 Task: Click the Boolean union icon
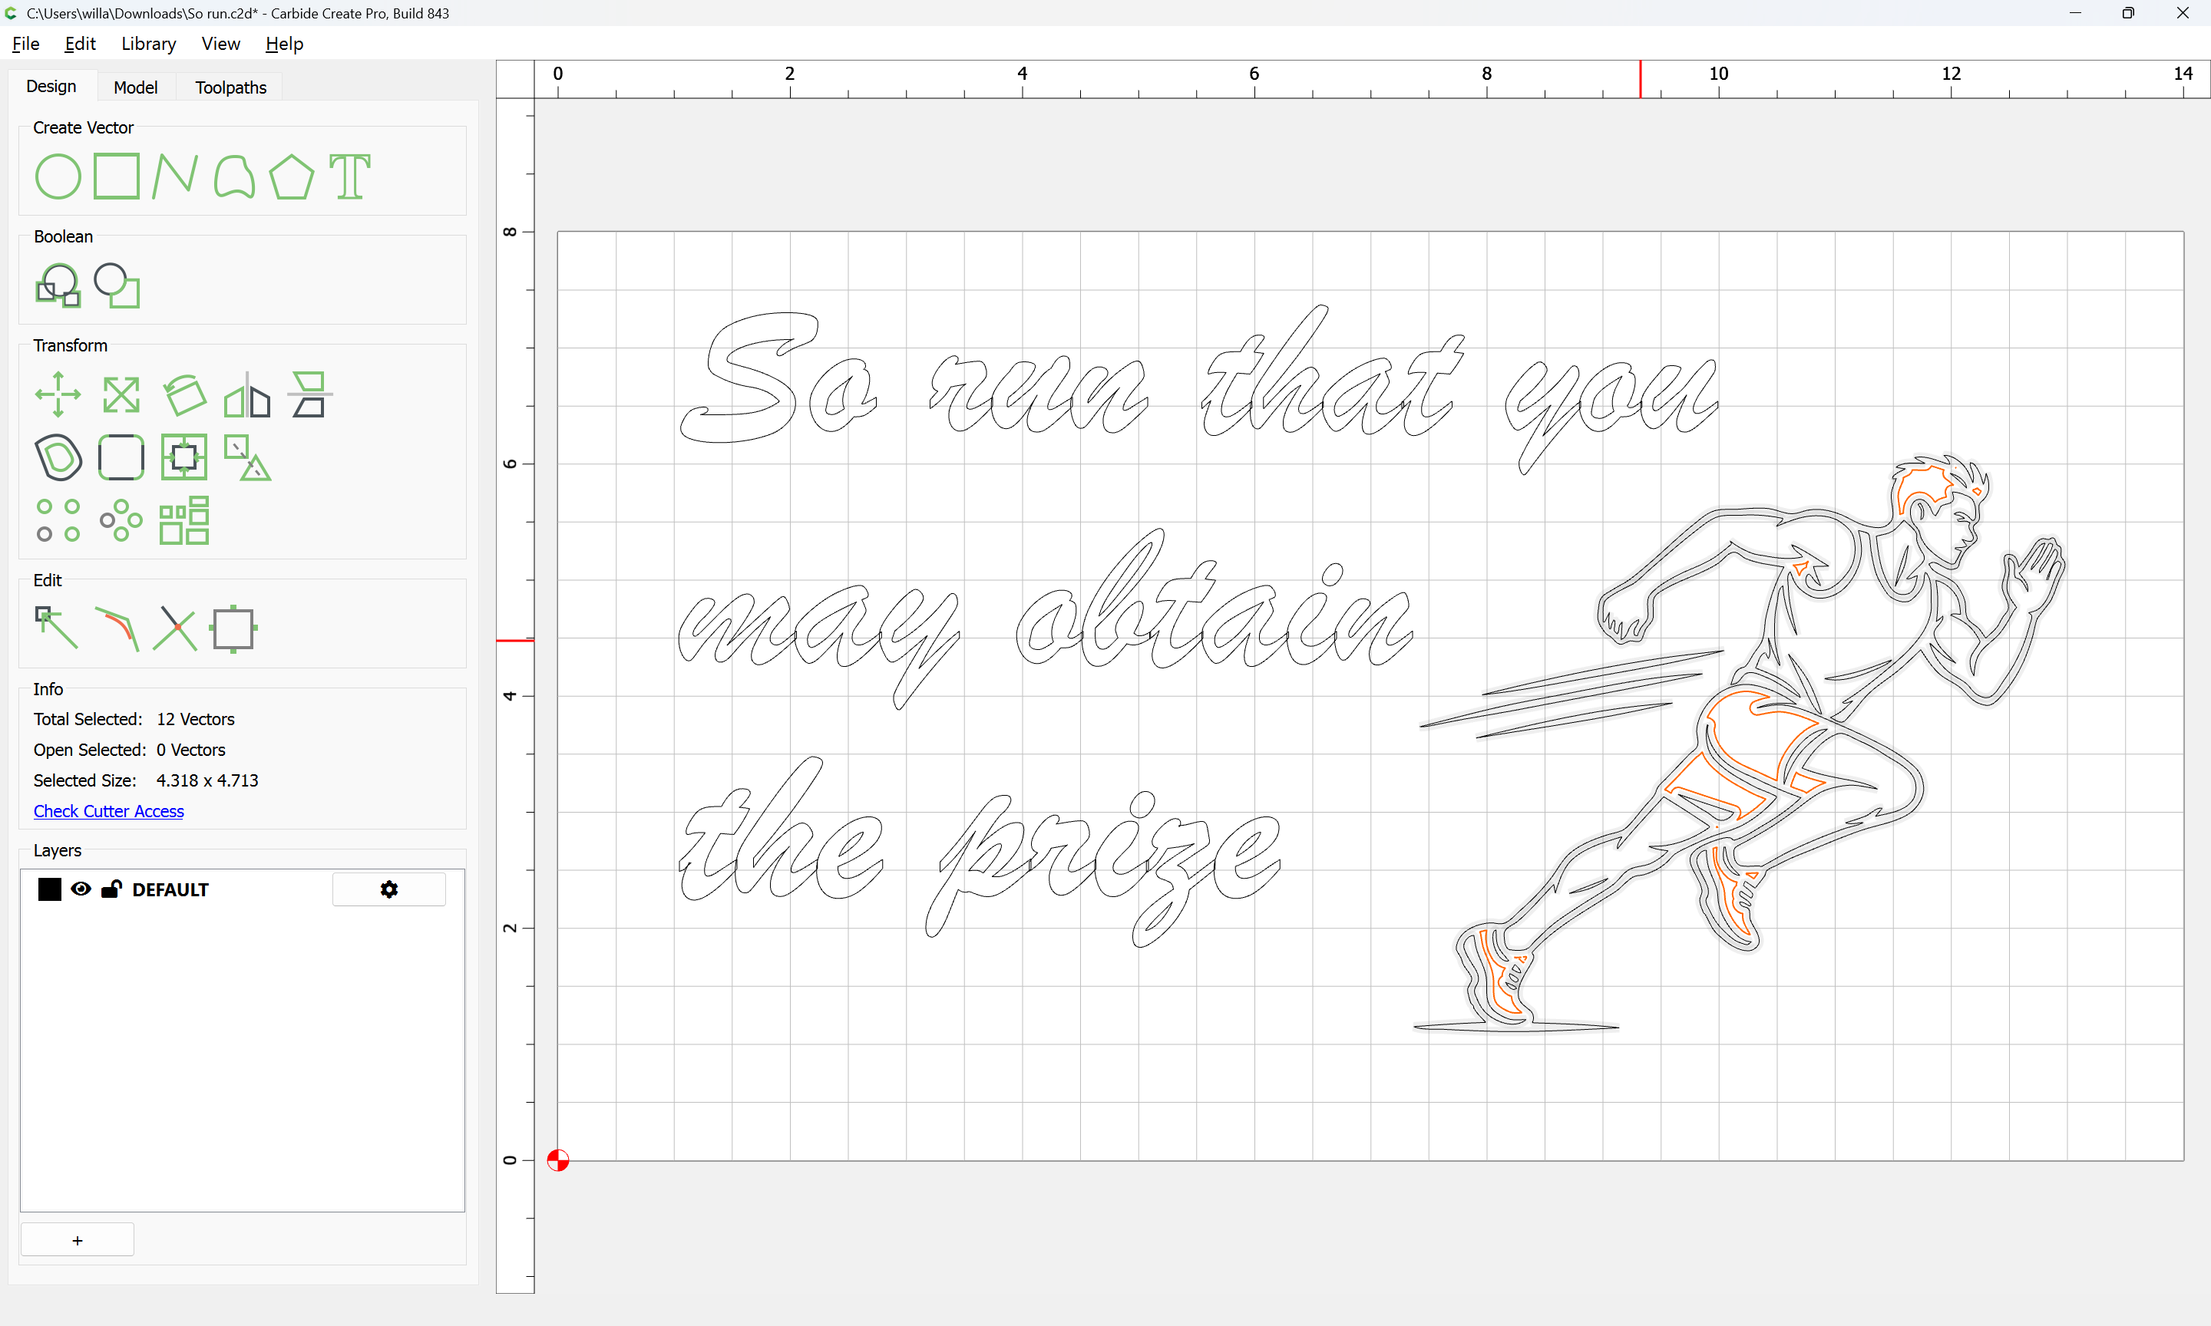coord(58,286)
